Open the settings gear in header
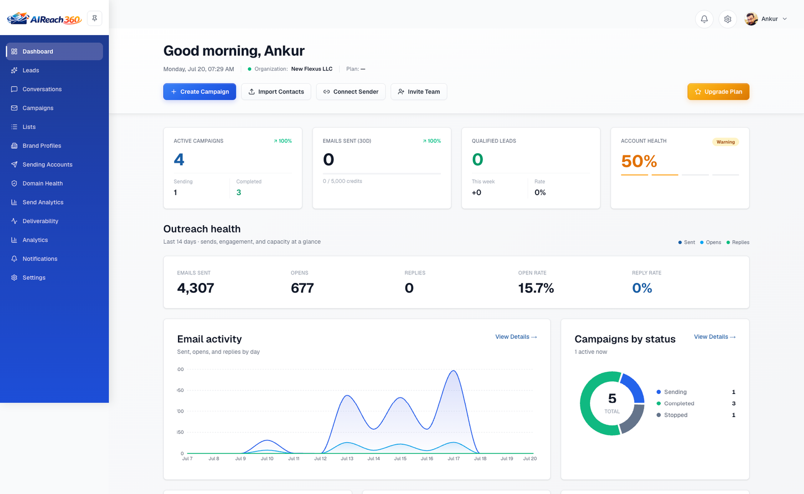The image size is (804, 494). pyautogui.click(x=728, y=19)
